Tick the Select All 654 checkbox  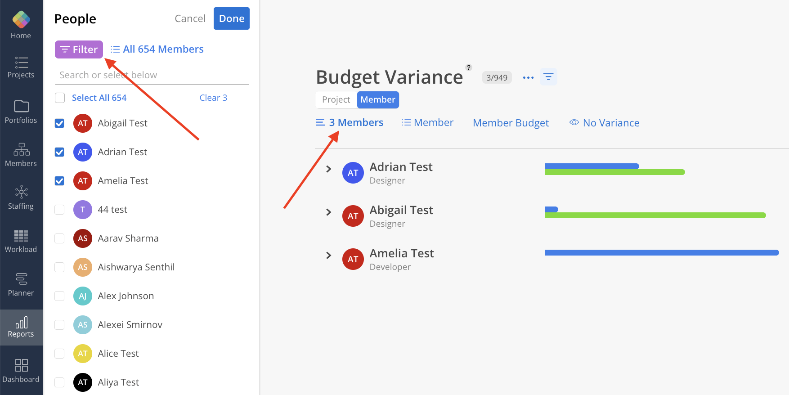point(60,98)
